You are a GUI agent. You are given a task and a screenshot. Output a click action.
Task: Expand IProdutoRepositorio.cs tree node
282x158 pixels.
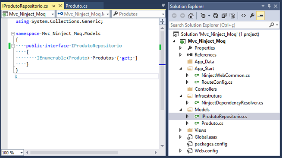point(187,117)
